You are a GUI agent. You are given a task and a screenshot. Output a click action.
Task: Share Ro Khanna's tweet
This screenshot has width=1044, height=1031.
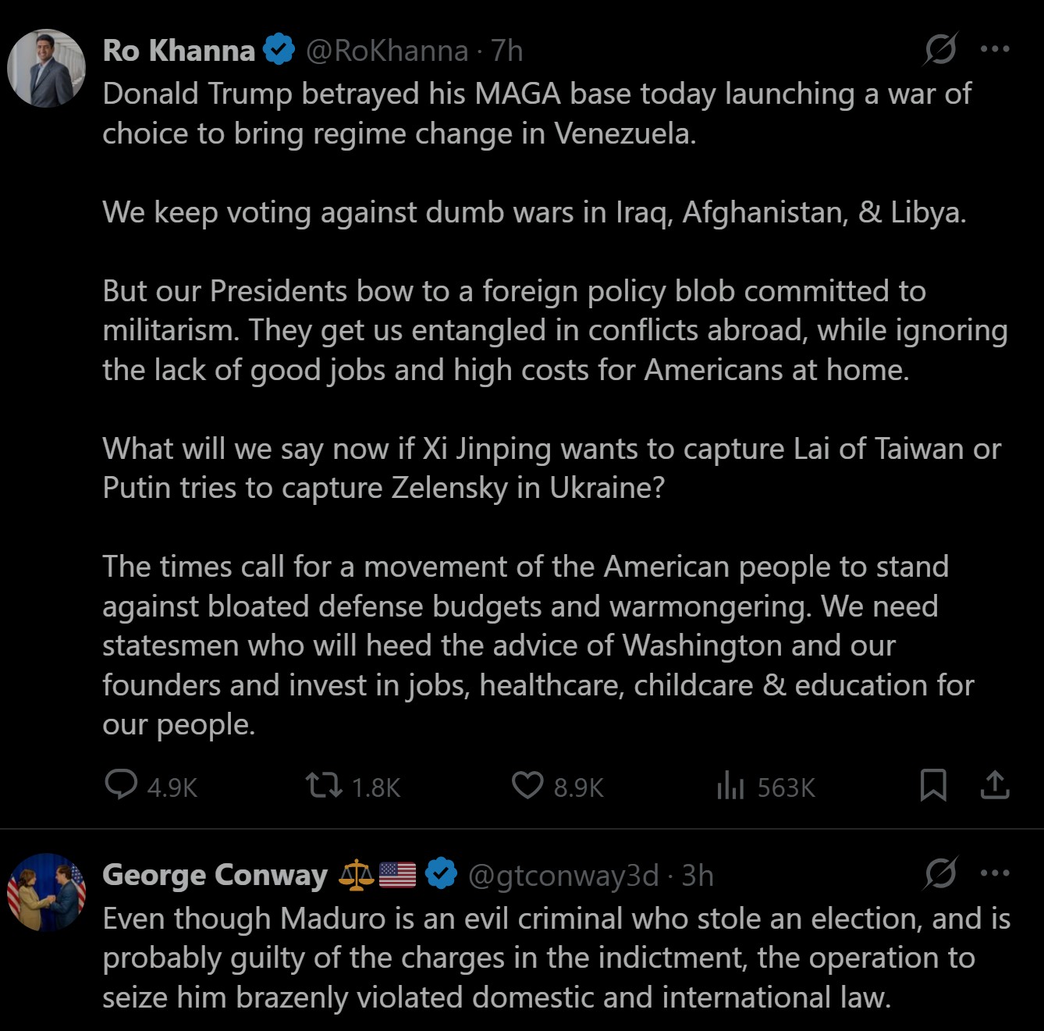click(995, 785)
